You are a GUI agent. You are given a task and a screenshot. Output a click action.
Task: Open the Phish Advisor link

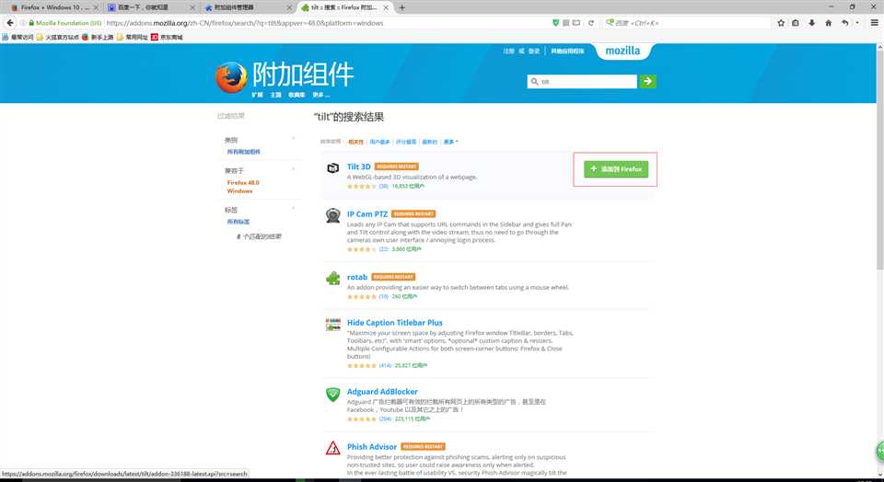point(371,446)
